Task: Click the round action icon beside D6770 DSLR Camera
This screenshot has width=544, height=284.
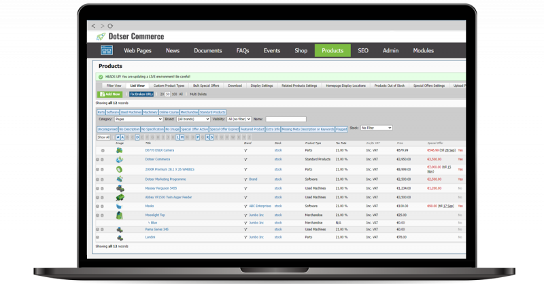Action: point(103,151)
